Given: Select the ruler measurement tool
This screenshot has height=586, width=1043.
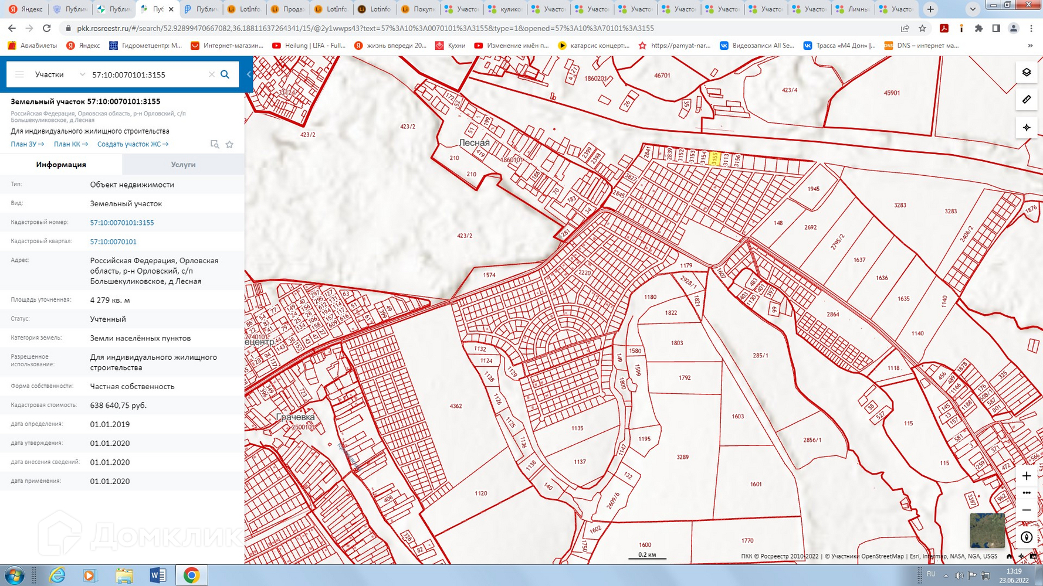Looking at the screenshot, I should tap(1026, 100).
